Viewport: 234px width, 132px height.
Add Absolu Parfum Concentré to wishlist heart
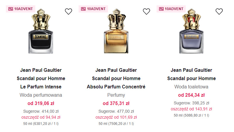coord(147,12)
